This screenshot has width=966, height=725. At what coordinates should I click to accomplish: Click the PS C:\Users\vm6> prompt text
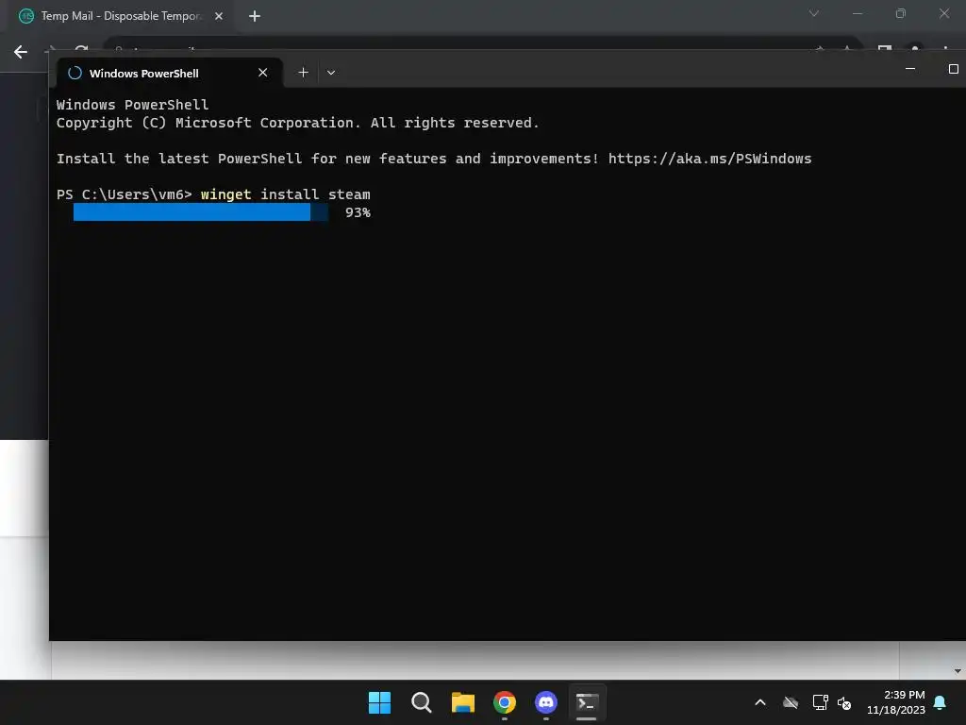[x=124, y=194]
